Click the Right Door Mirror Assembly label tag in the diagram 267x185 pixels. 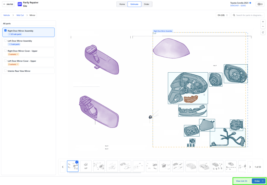coord(163,31)
